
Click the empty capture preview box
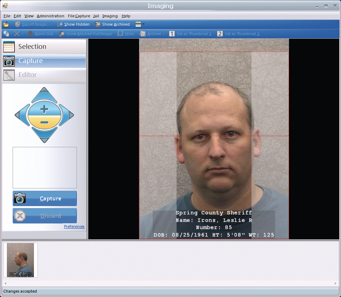point(45,167)
